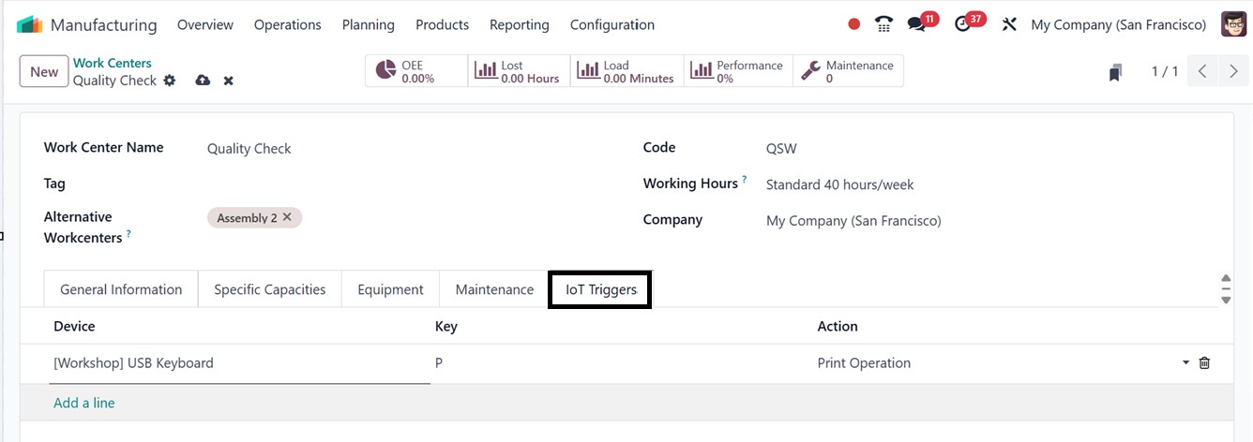The image size is (1253, 442).
Task: Open the phone VoIP icon
Action: pyautogui.click(x=883, y=24)
